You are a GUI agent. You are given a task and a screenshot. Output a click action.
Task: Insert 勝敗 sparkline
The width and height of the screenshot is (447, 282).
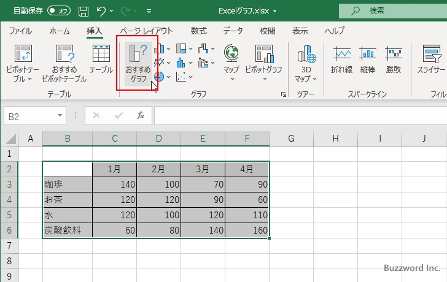(394, 59)
